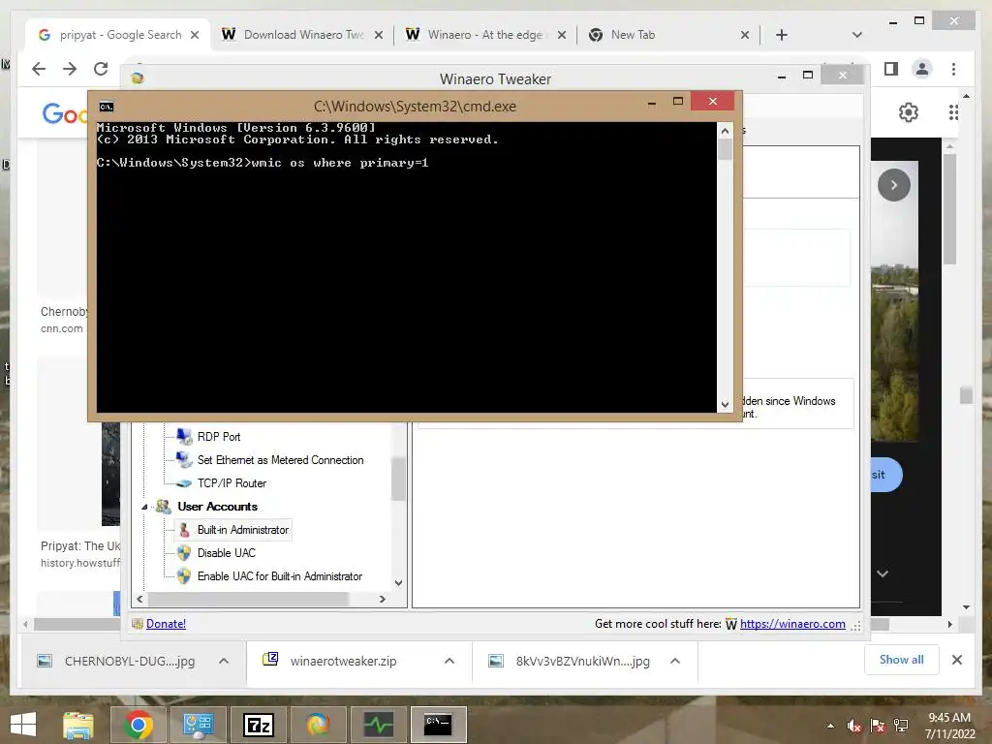Click the User Accounts group icon
This screenshot has width=992, height=744.
coord(163,506)
